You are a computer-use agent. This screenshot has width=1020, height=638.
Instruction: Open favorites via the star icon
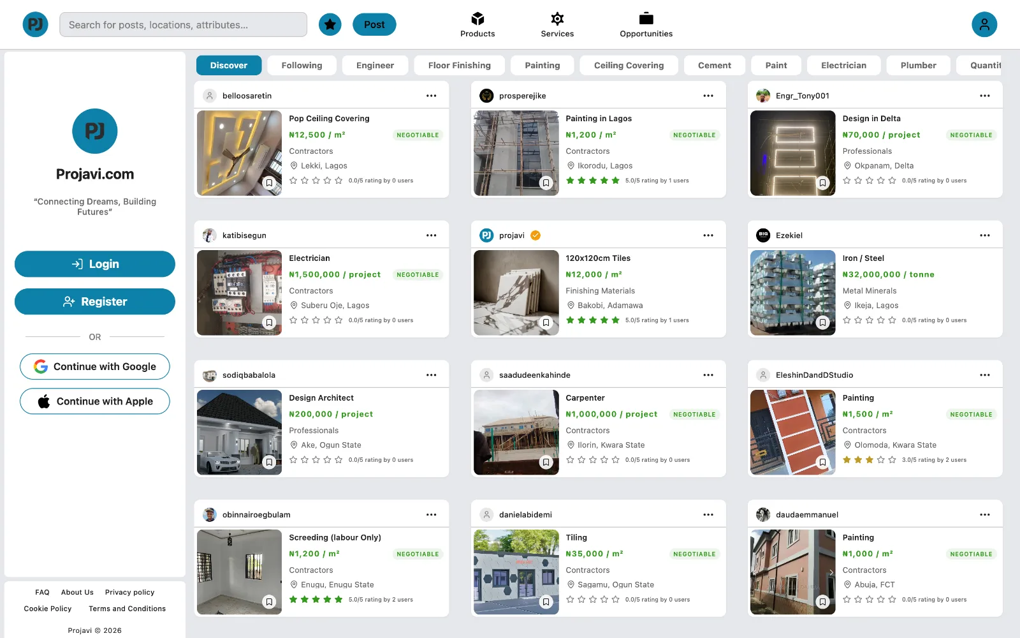[x=330, y=24]
